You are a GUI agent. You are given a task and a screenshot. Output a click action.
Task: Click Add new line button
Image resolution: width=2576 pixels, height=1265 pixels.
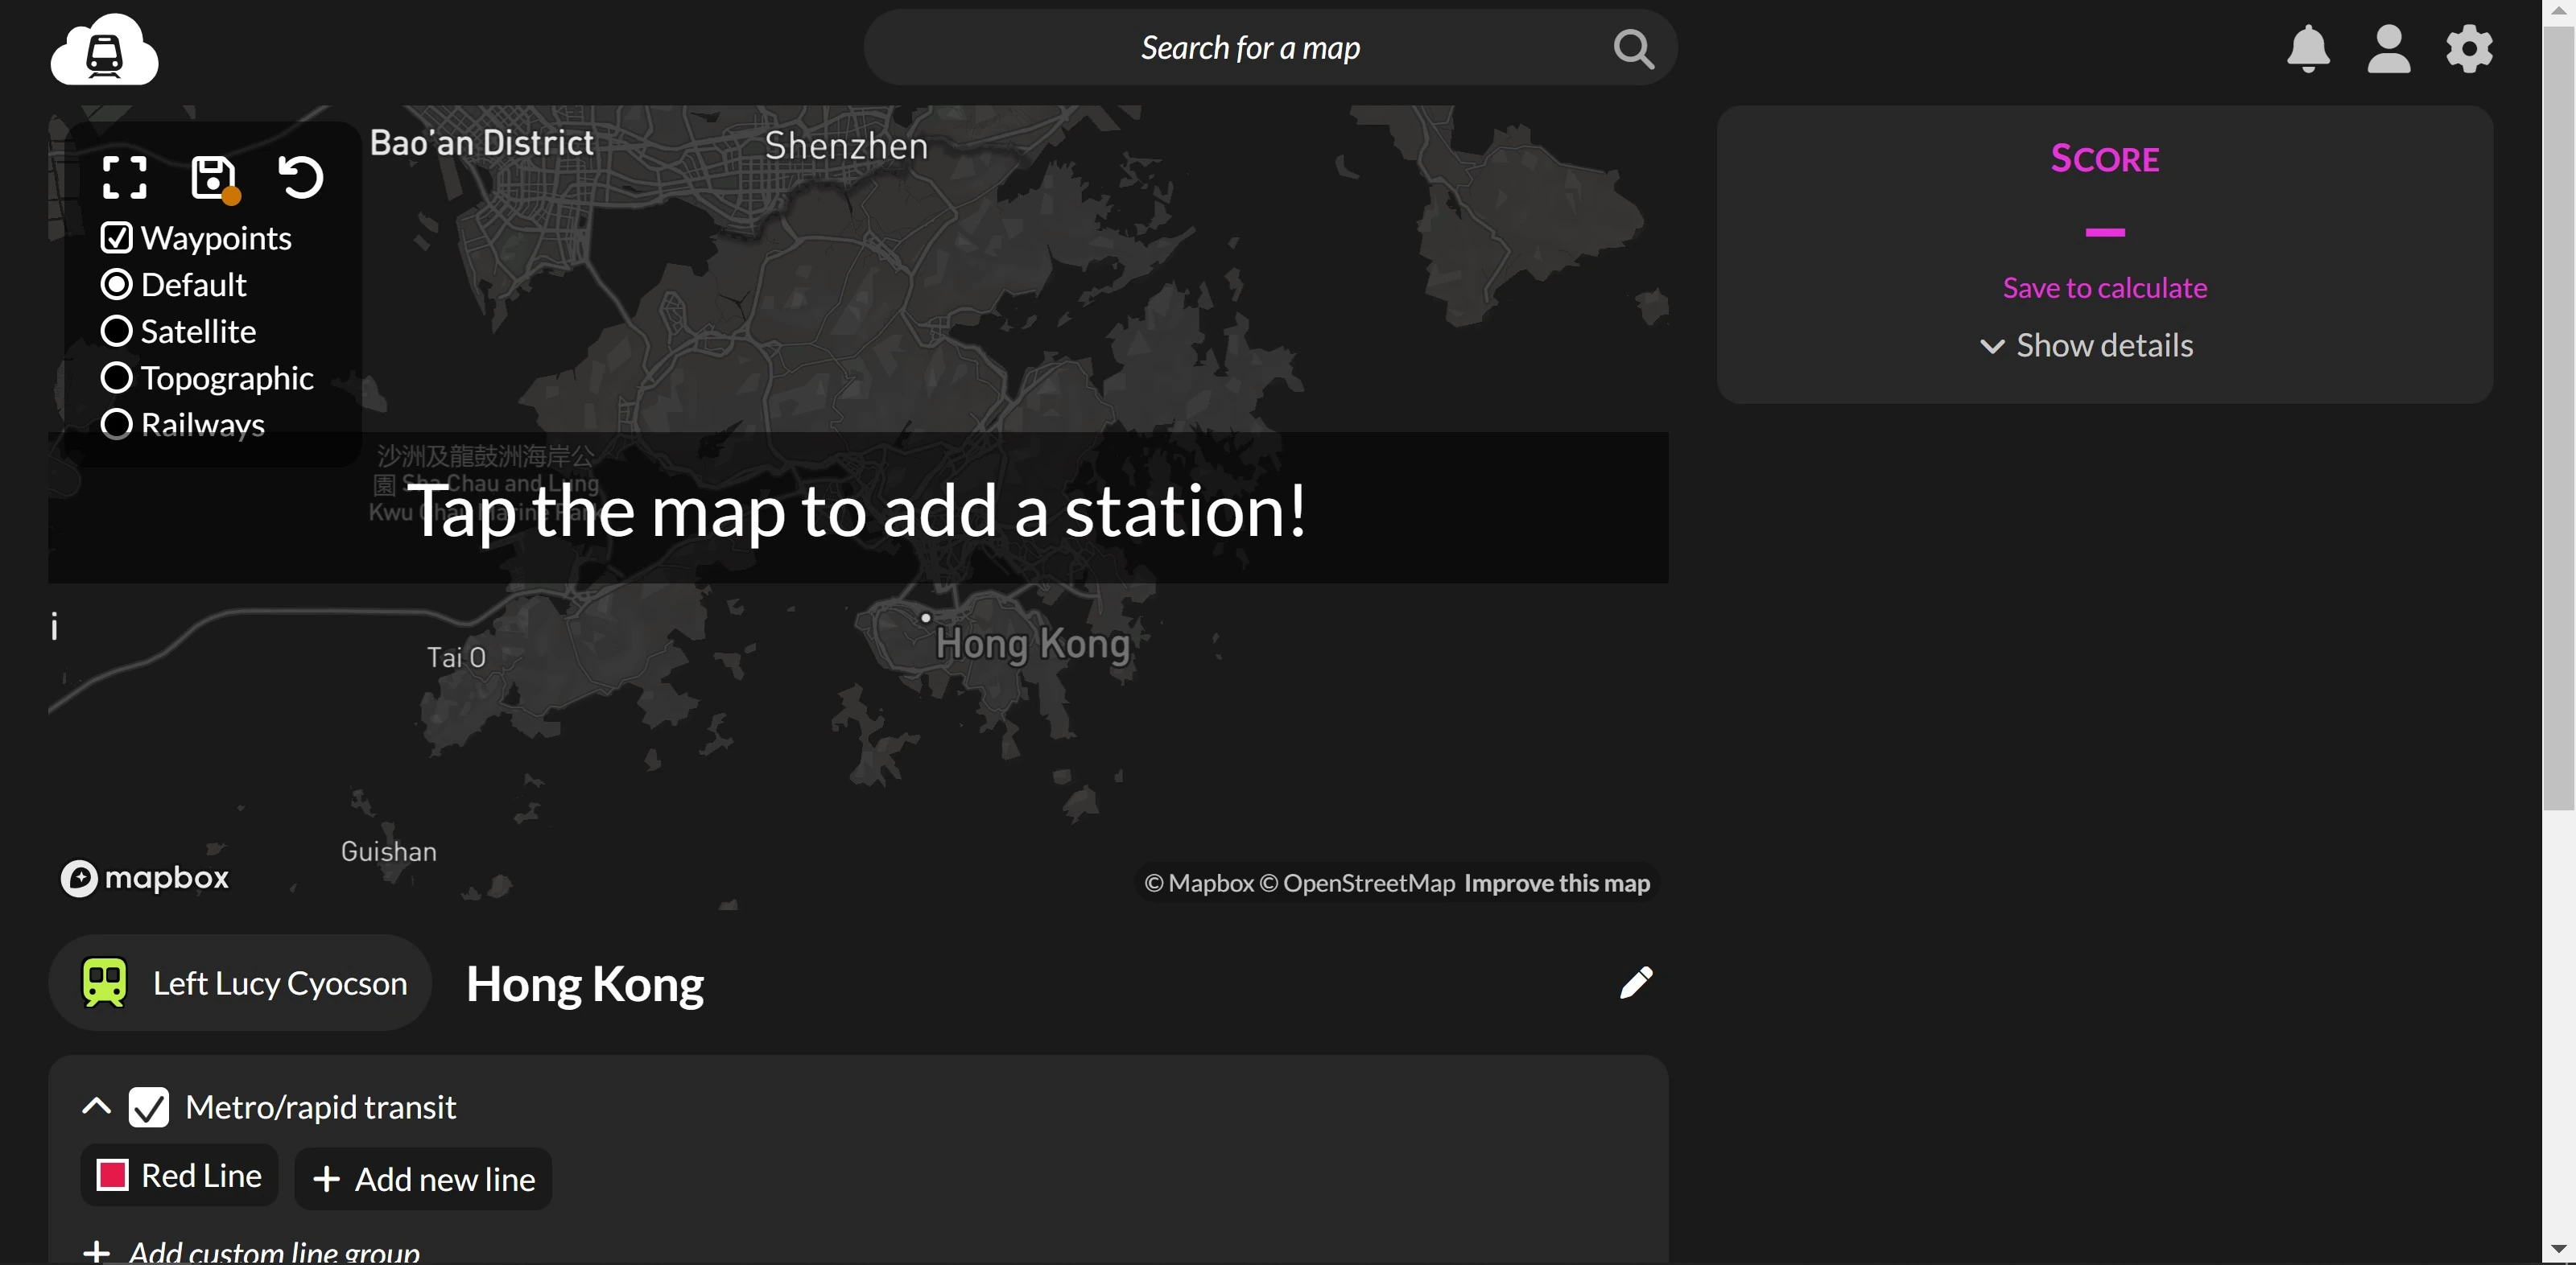(424, 1179)
